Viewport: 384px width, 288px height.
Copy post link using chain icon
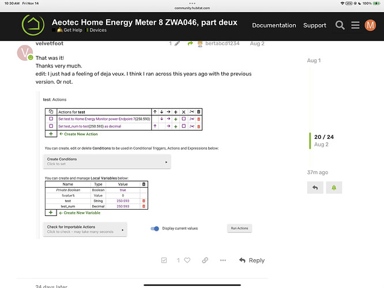205,260
